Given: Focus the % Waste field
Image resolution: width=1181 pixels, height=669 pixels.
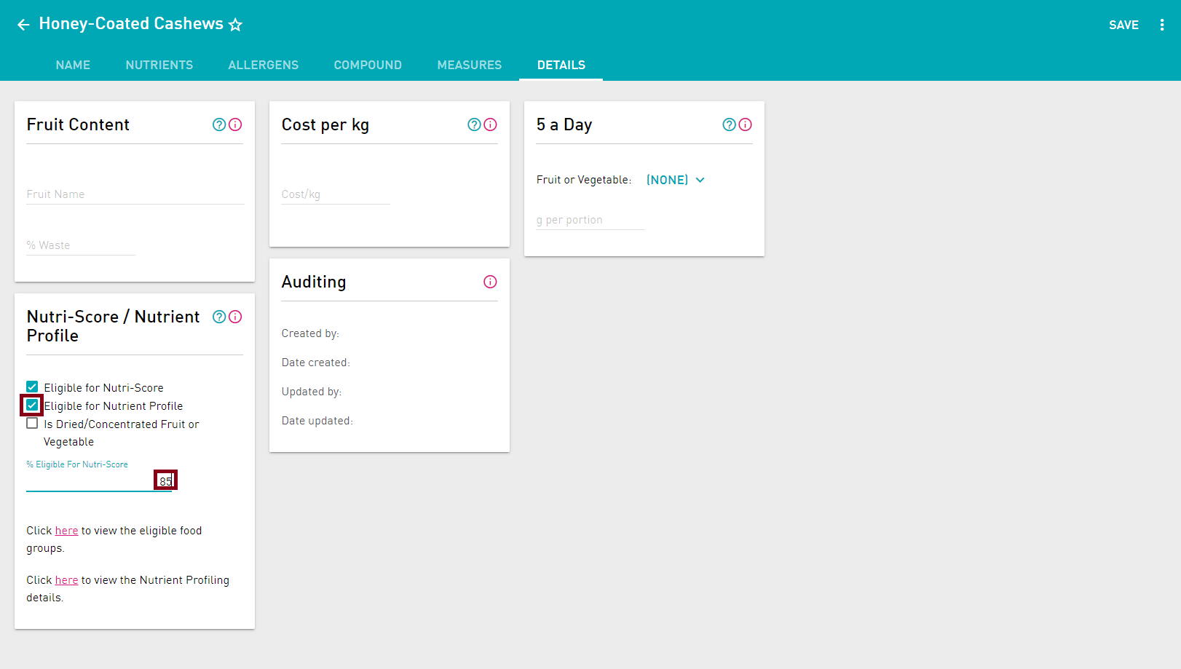Looking at the screenshot, I should (81, 245).
